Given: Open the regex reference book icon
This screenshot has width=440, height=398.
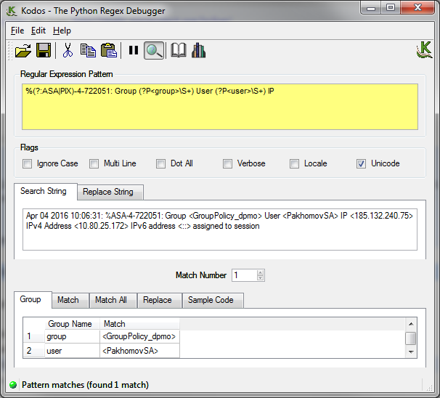Looking at the screenshot, I should click(178, 50).
